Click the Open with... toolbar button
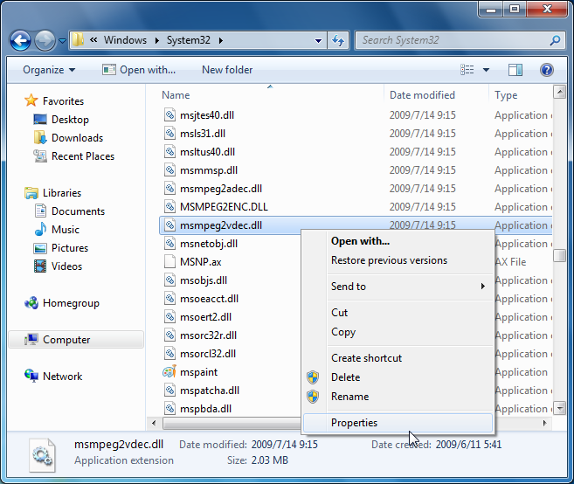The height and width of the screenshot is (484, 574). point(139,70)
